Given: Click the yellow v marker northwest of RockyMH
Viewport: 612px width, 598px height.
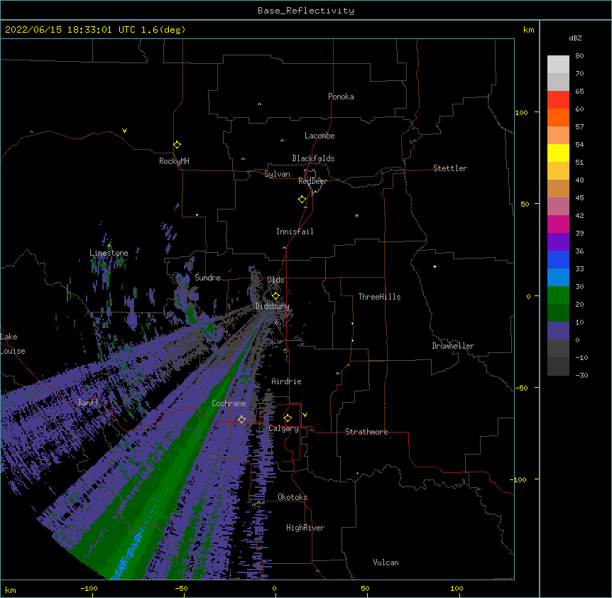Looking at the screenshot, I should click(x=124, y=131).
